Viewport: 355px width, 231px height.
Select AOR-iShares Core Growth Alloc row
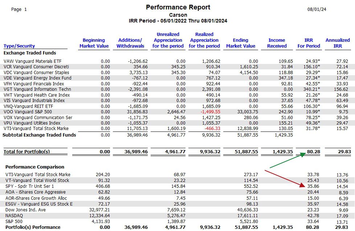tap(177, 198)
